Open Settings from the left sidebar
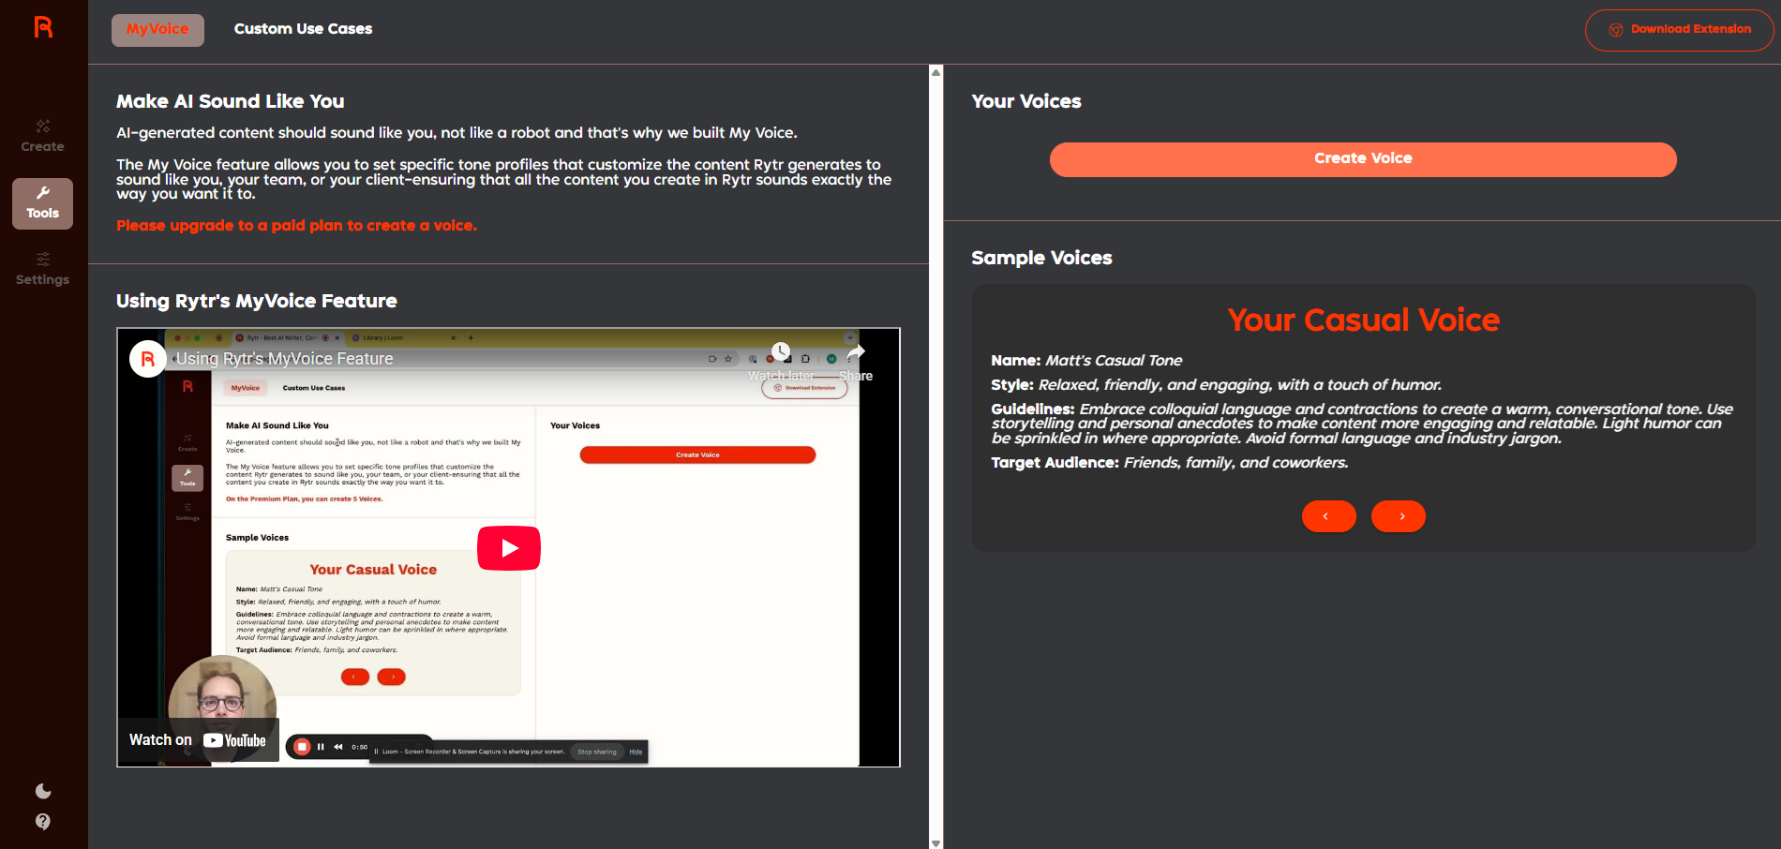The image size is (1781, 849). [42, 268]
